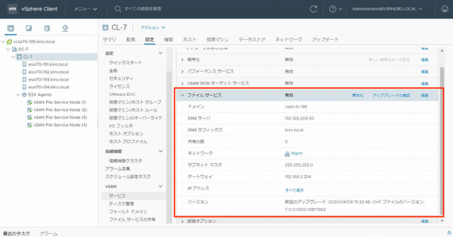
Task: Expand パフォーマンス サービス row
Action: pyautogui.click(x=182, y=71)
